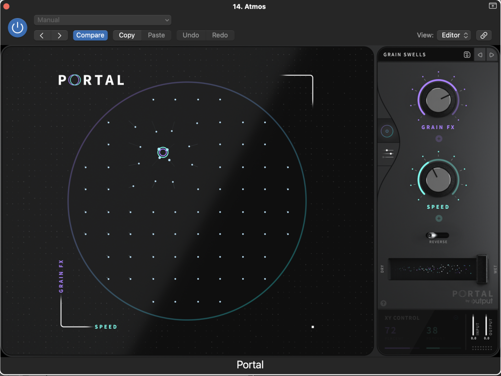Toggle the plugin power bypass button
Image resolution: width=501 pixels, height=376 pixels.
pyautogui.click(x=18, y=27)
